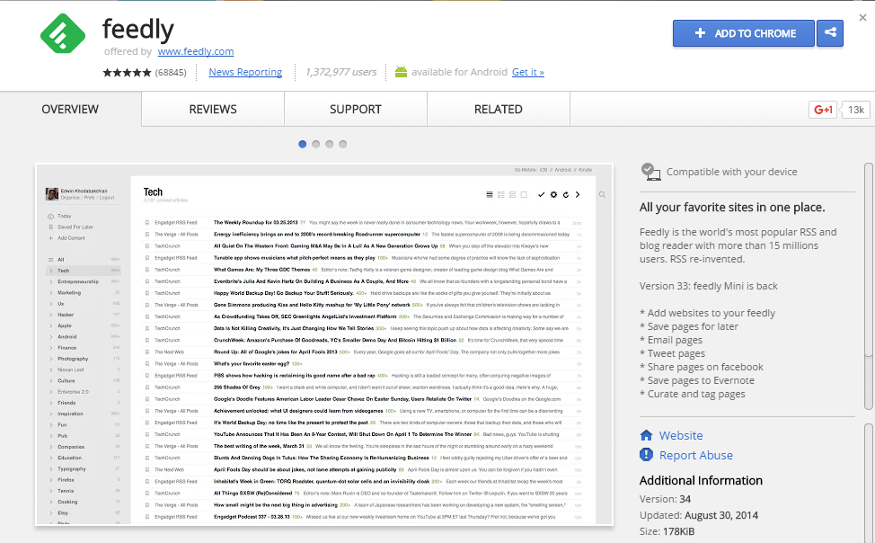Click the share icon button
The width and height of the screenshot is (875, 543).
point(830,33)
